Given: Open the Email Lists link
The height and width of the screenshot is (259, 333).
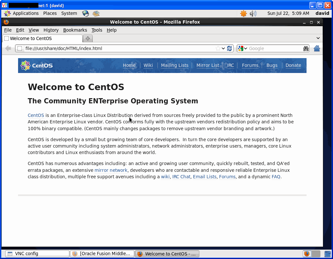Looking at the screenshot, I should coord(205,177).
